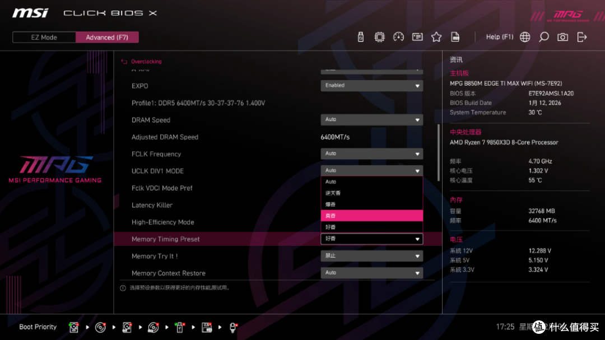
Task: Open Help (F1)
Action: pos(500,37)
